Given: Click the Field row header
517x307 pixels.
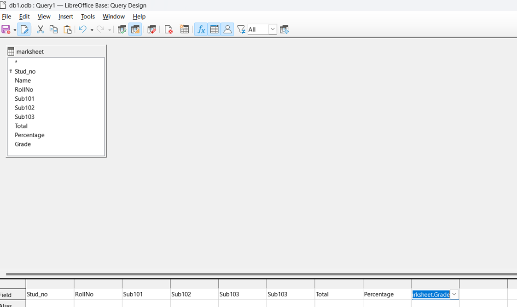Looking at the screenshot, I should pyautogui.click(x=13, y=295).
